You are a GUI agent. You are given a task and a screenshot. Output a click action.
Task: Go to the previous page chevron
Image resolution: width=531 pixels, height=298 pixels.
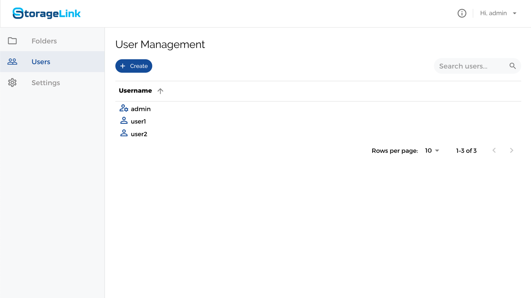click(x=494, y=151)
